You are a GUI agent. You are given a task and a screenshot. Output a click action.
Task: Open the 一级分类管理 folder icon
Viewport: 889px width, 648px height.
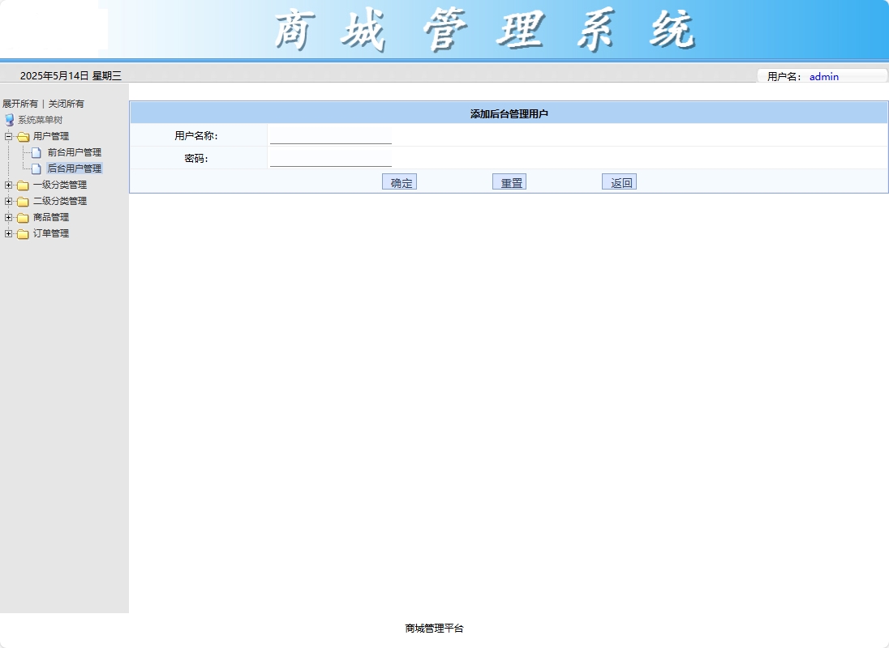click(23, 185)
